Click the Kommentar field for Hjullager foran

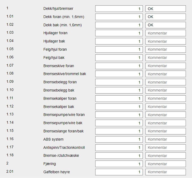pos(167,33)
